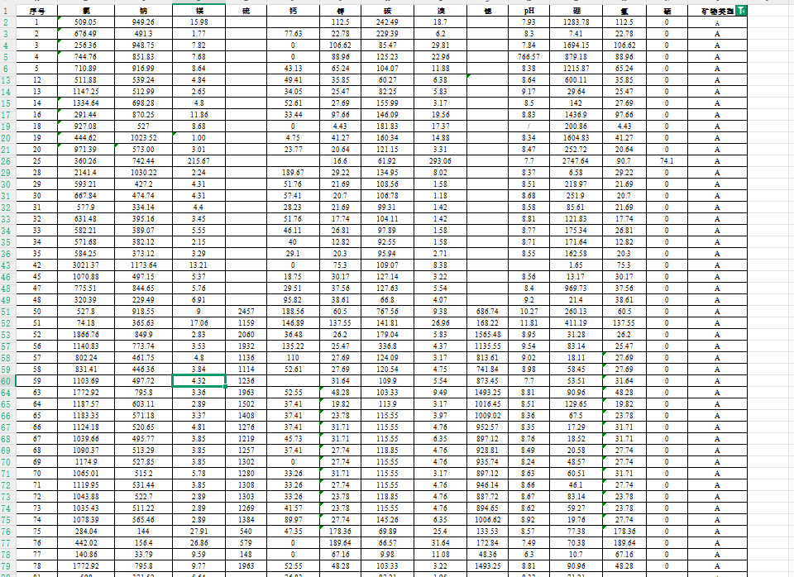Click the selected cell containing 4.32
The image size is (794, 577).
click(198, 380)
